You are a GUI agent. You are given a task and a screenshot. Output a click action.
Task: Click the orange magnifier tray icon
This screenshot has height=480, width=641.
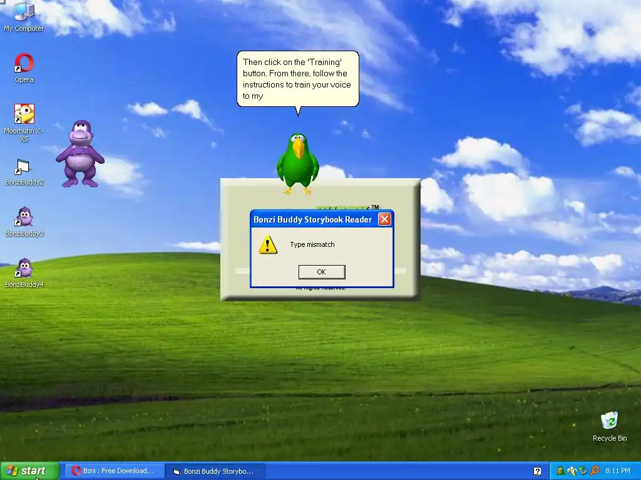(x=595, y=471)
